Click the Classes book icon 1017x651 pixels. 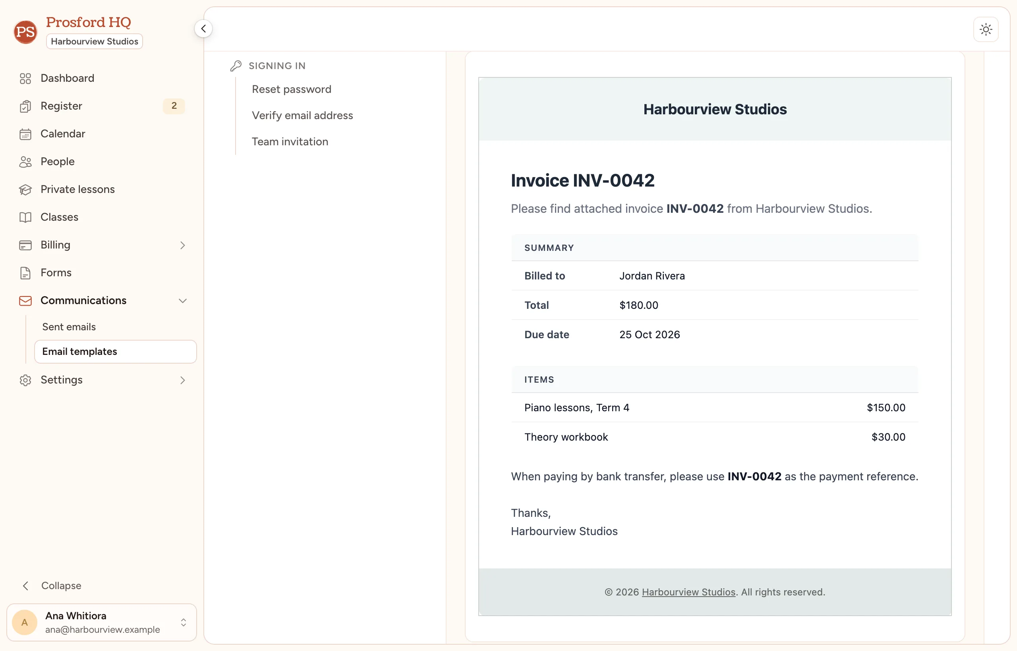25,217
